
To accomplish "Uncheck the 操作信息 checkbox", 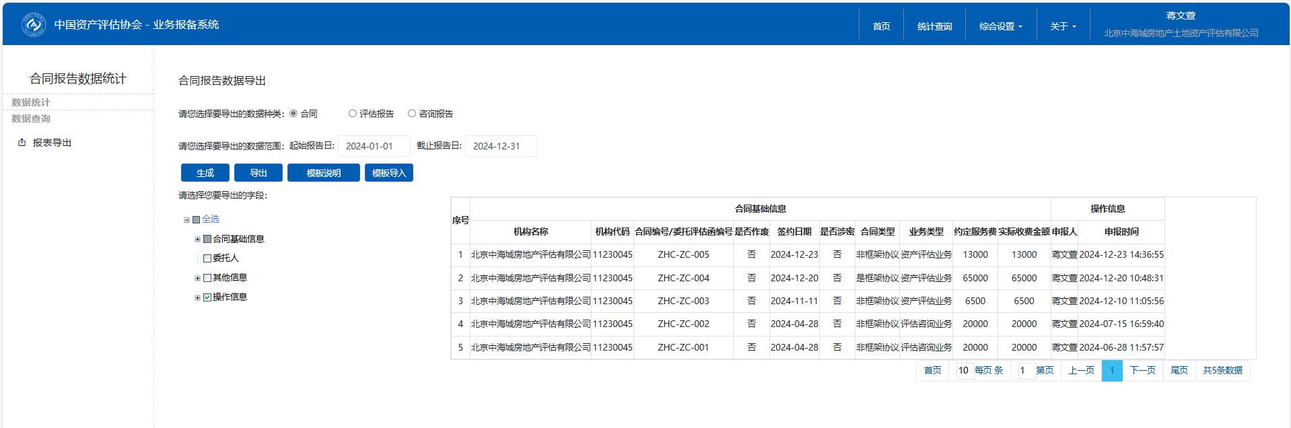I will click(207, 297).
